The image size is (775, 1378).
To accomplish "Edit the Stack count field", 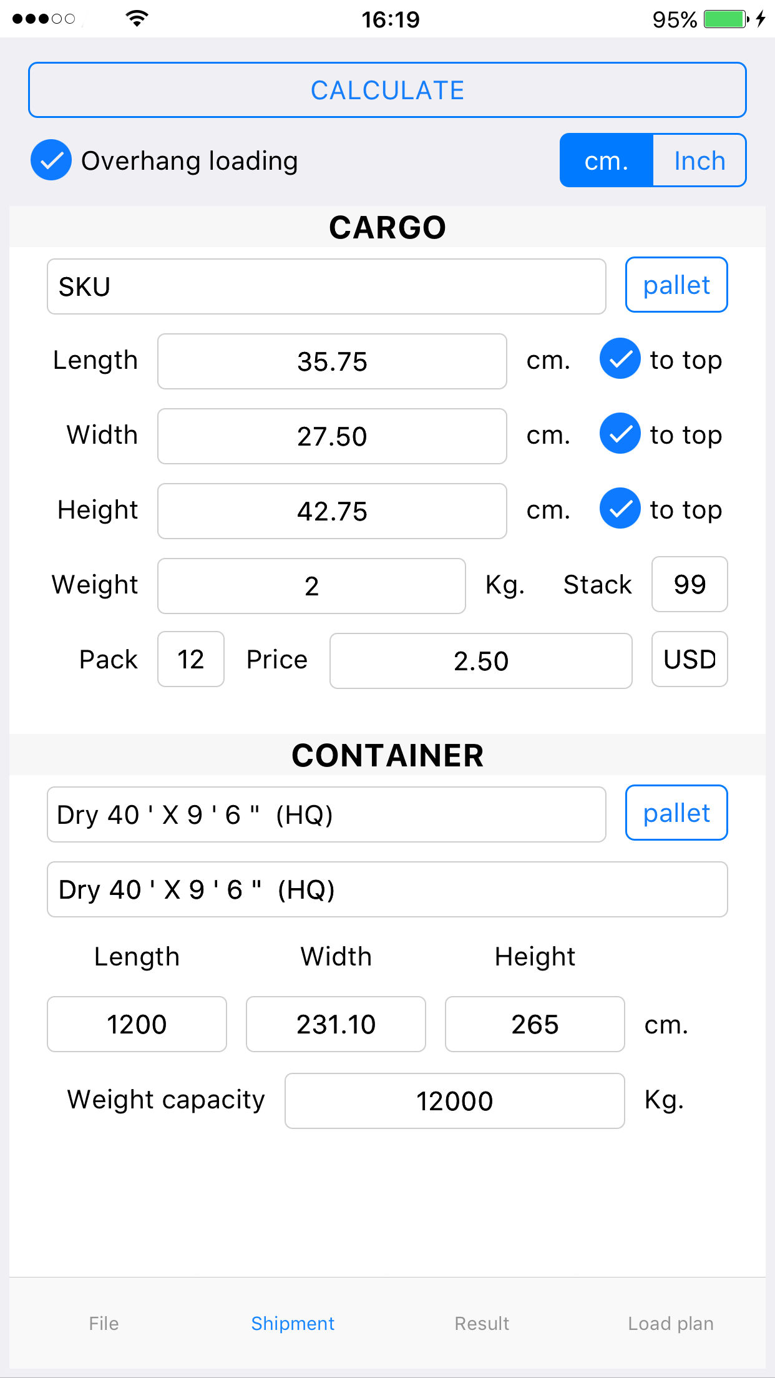I will click(690, 585).
